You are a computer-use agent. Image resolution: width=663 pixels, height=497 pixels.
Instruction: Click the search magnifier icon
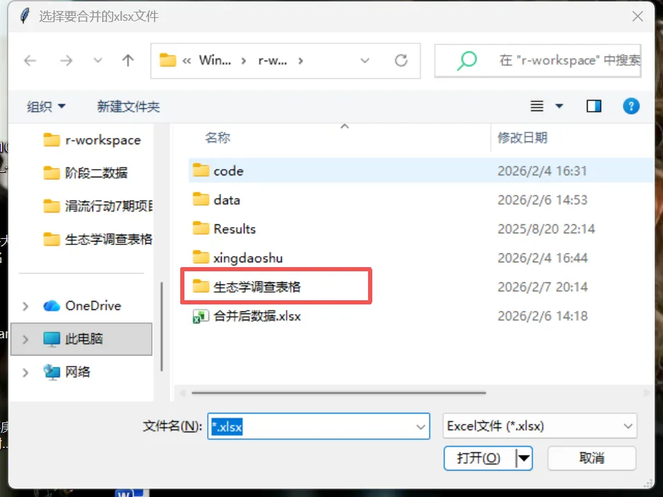pyautogui.click(x=467, y=61)
